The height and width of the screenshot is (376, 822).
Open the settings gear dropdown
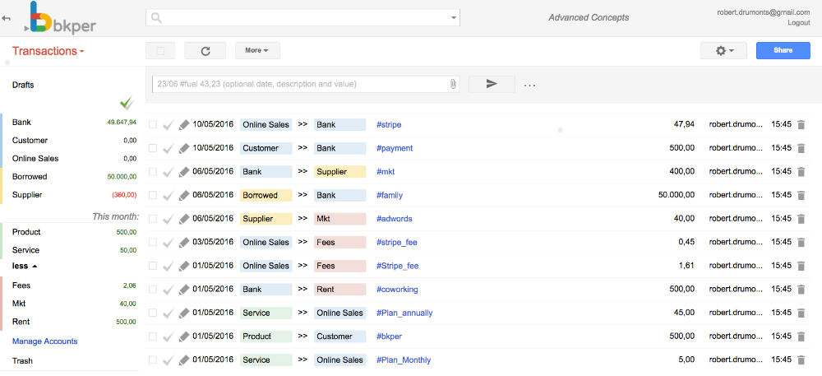(x=723, y=51)
